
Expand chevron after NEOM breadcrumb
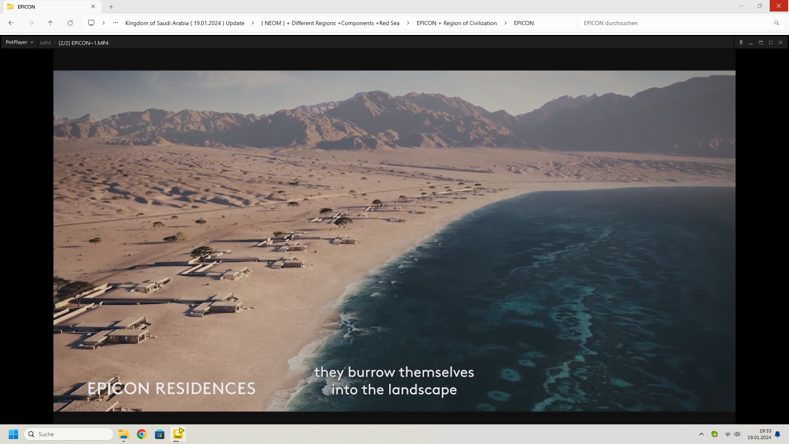click(408, 23)
